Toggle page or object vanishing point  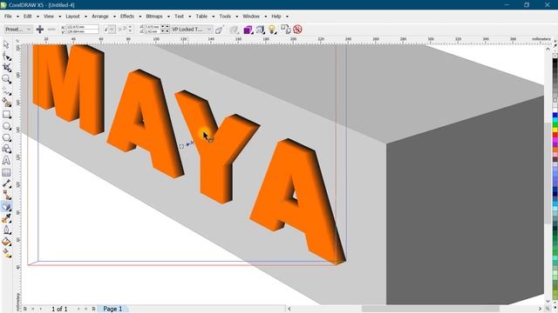click(219, 30)
